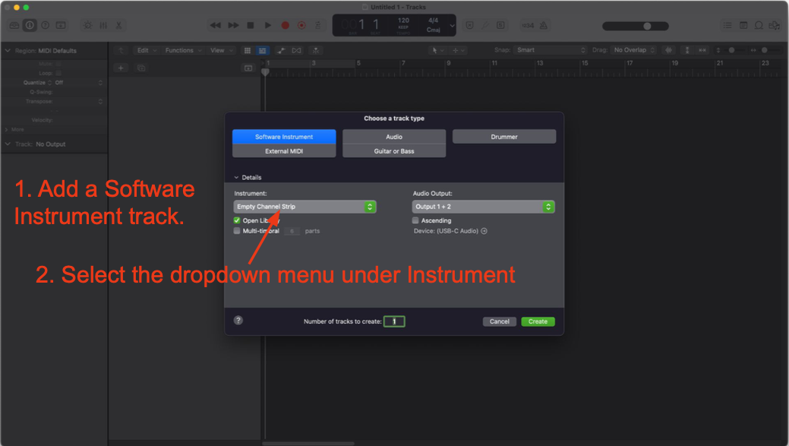
Task: Open the View menu in Tracks area
Action: tap(221, 50)
